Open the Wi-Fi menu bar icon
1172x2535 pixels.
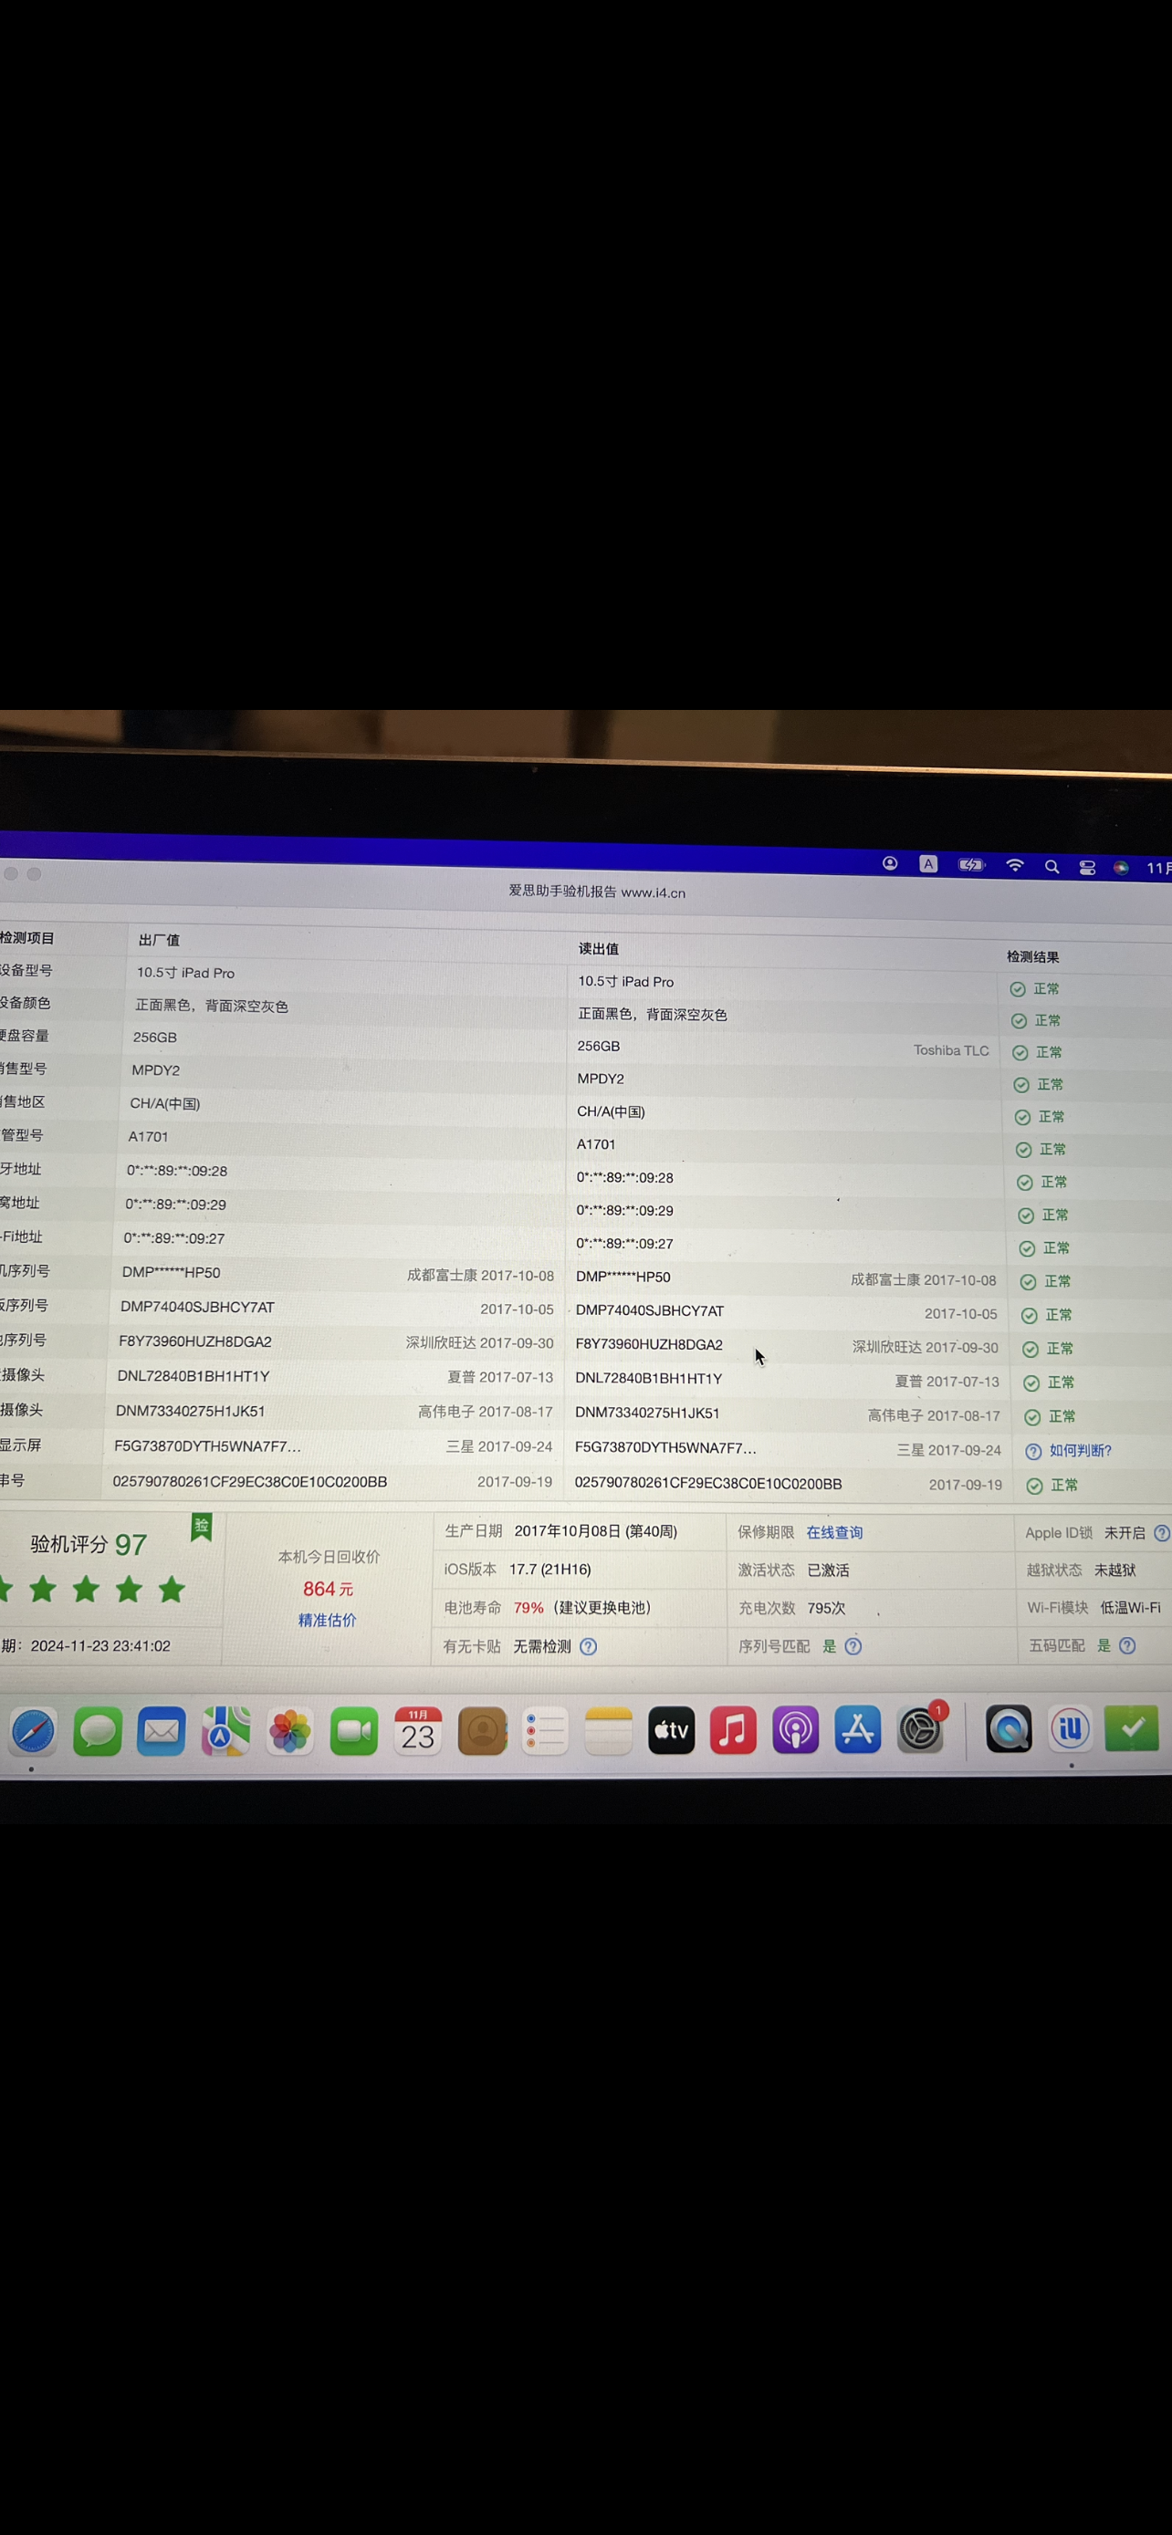pos(1015,866)
